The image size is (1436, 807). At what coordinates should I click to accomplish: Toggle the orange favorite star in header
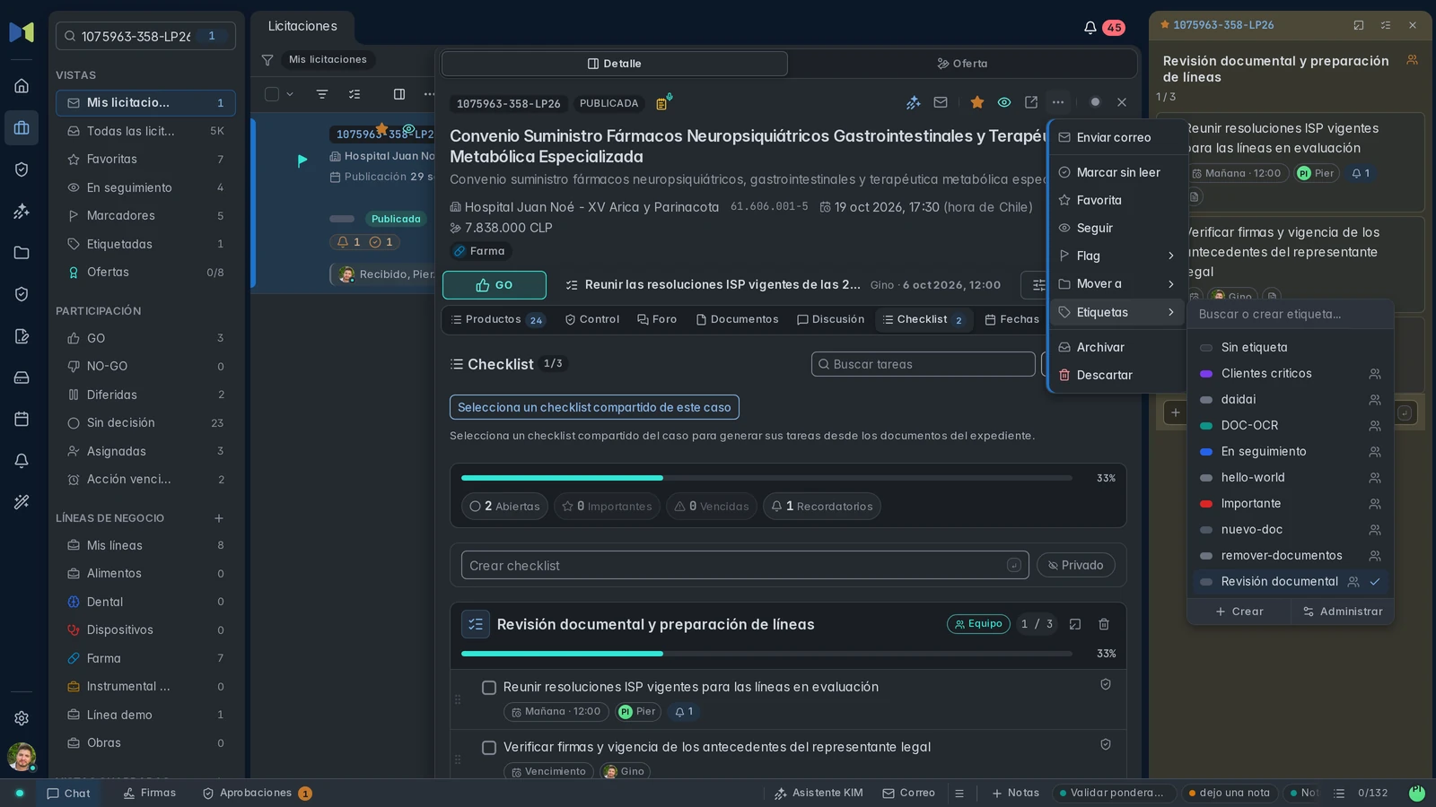pyautogui.click(x=977, y=102)
